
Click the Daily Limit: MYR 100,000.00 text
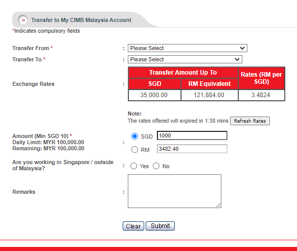click(48, 142)
